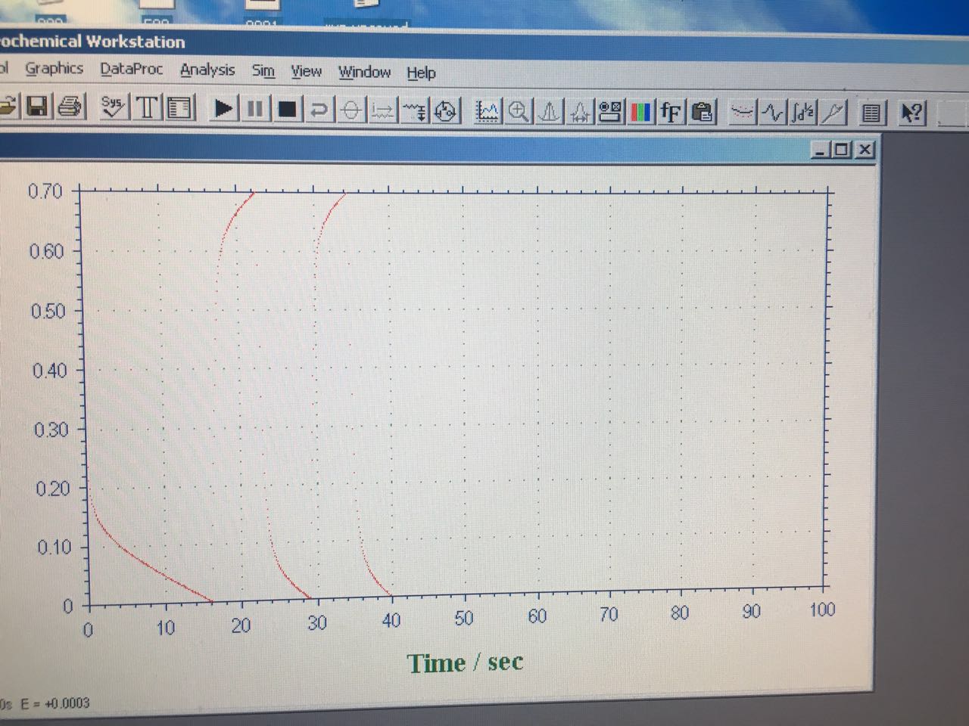Click the Derivative waveform icon
This screenshot has height=726, width=969.
pos(773,113)
